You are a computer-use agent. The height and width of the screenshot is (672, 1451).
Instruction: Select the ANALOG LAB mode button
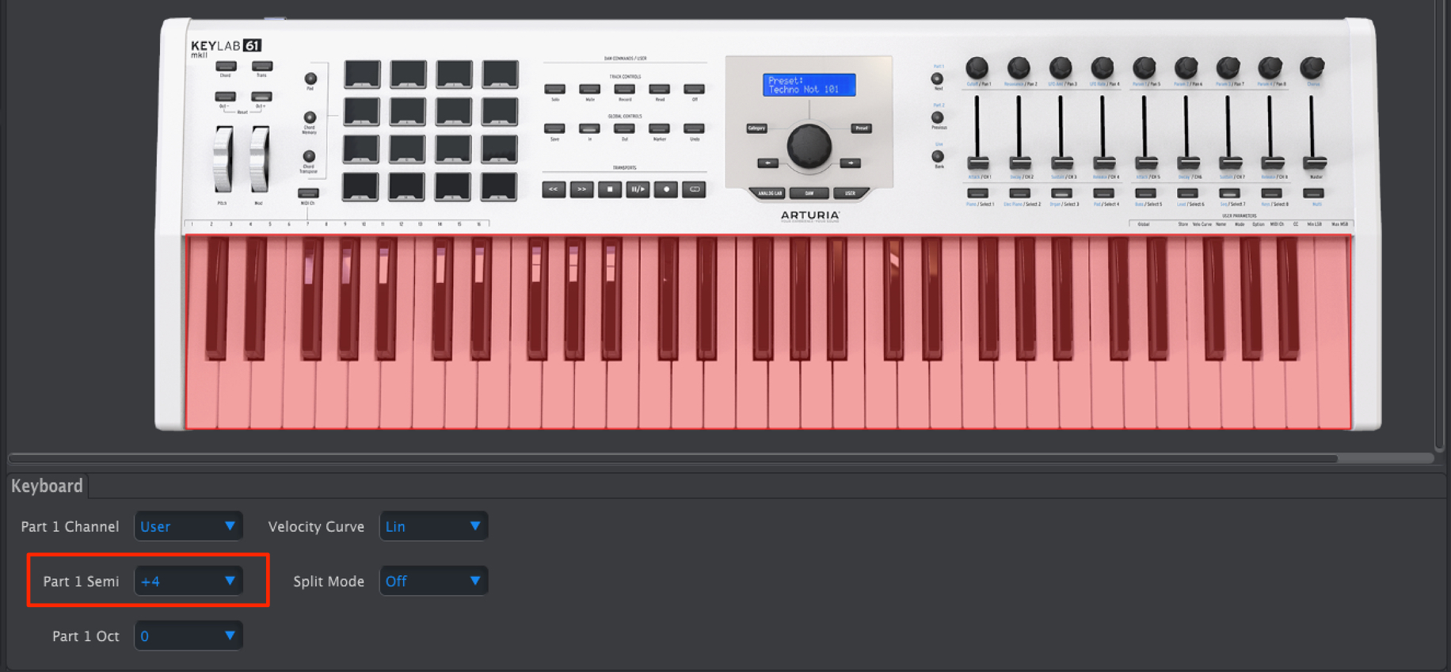[x=769, y=193]
